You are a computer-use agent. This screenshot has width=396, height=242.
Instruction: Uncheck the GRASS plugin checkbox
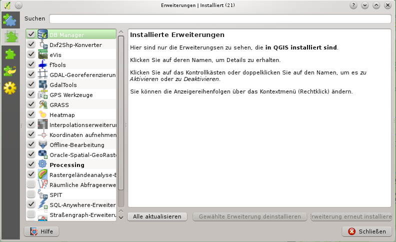tap(31, 104)
